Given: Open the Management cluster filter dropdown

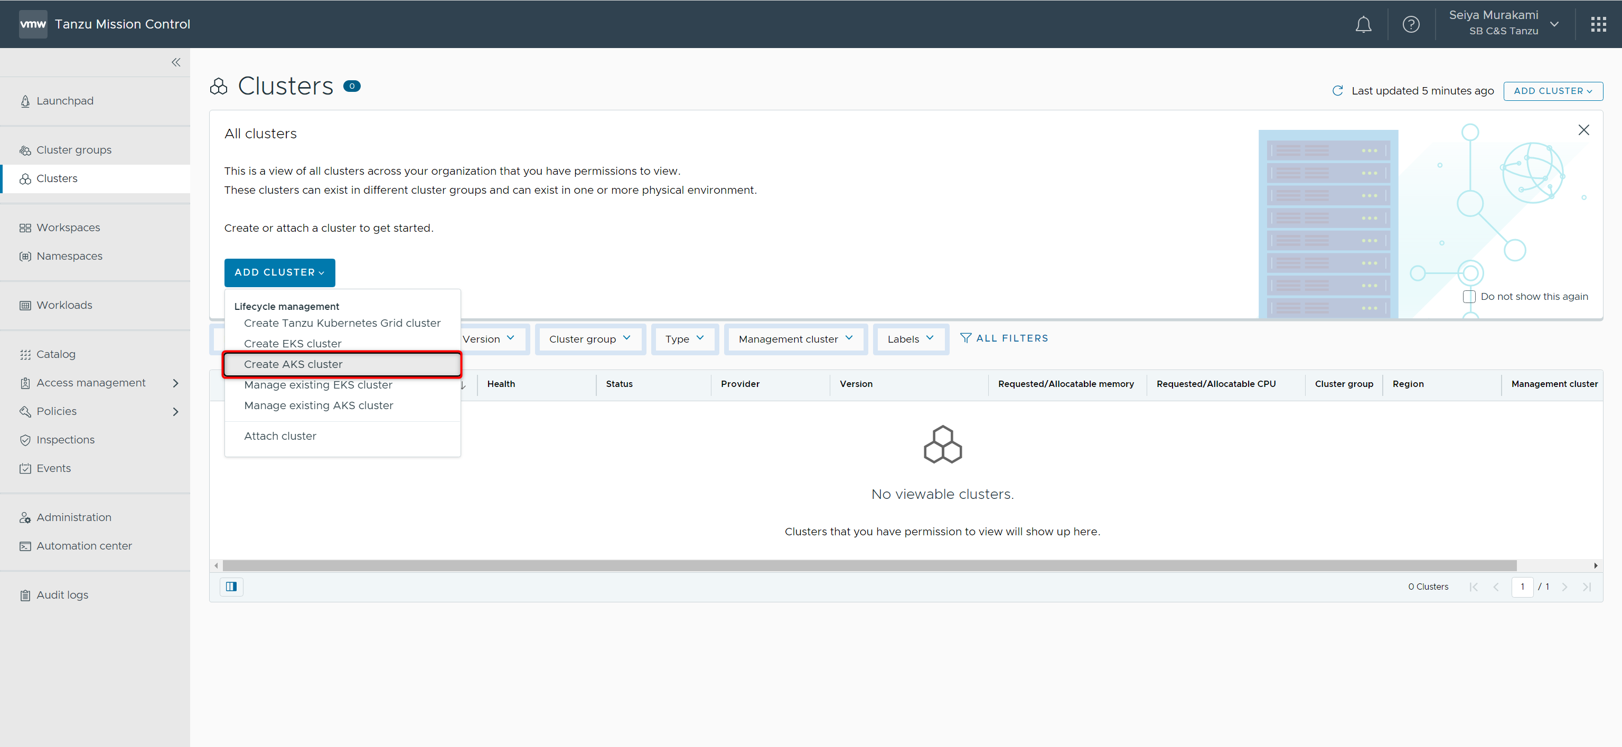Looking at the screenshot, I should [795, 338].
